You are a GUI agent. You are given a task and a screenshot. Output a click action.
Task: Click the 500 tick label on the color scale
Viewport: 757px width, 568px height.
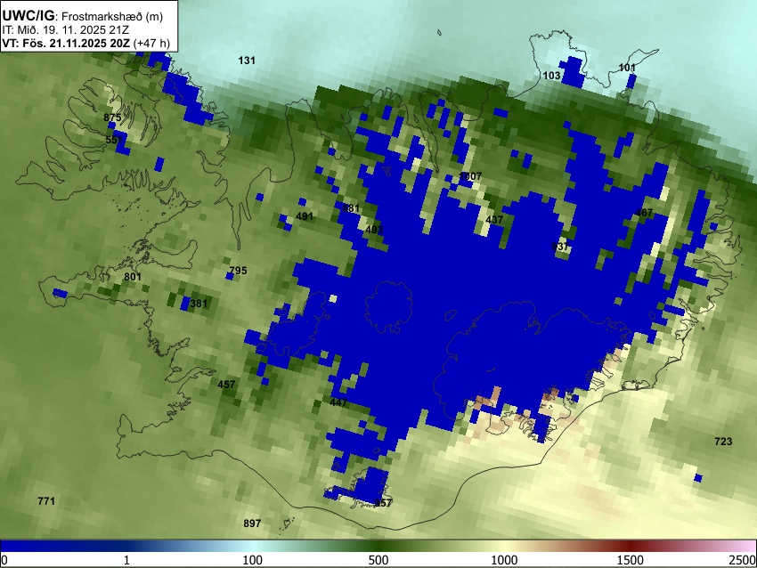(378, 560)
